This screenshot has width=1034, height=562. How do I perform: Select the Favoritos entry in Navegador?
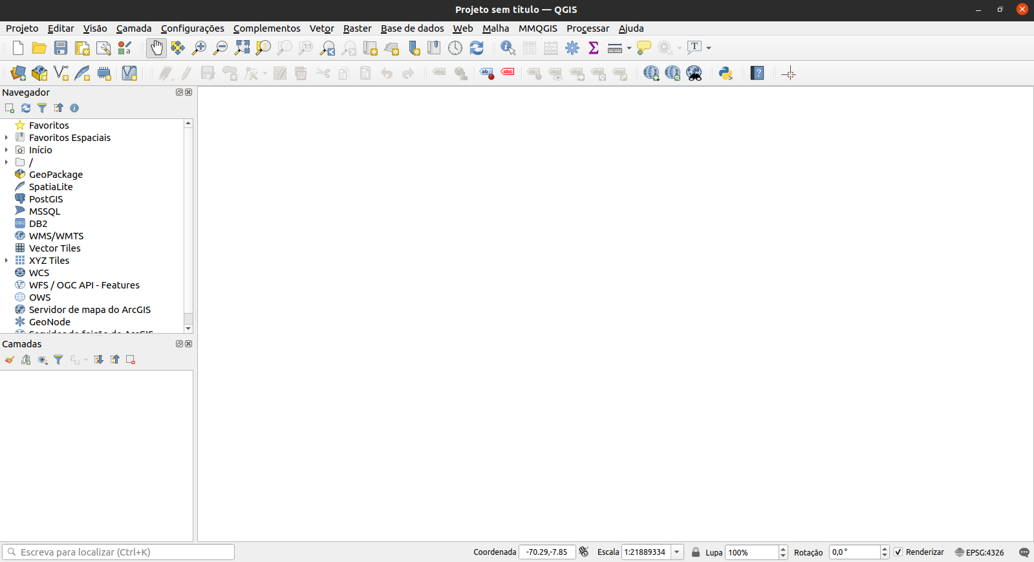coord(48,125)
